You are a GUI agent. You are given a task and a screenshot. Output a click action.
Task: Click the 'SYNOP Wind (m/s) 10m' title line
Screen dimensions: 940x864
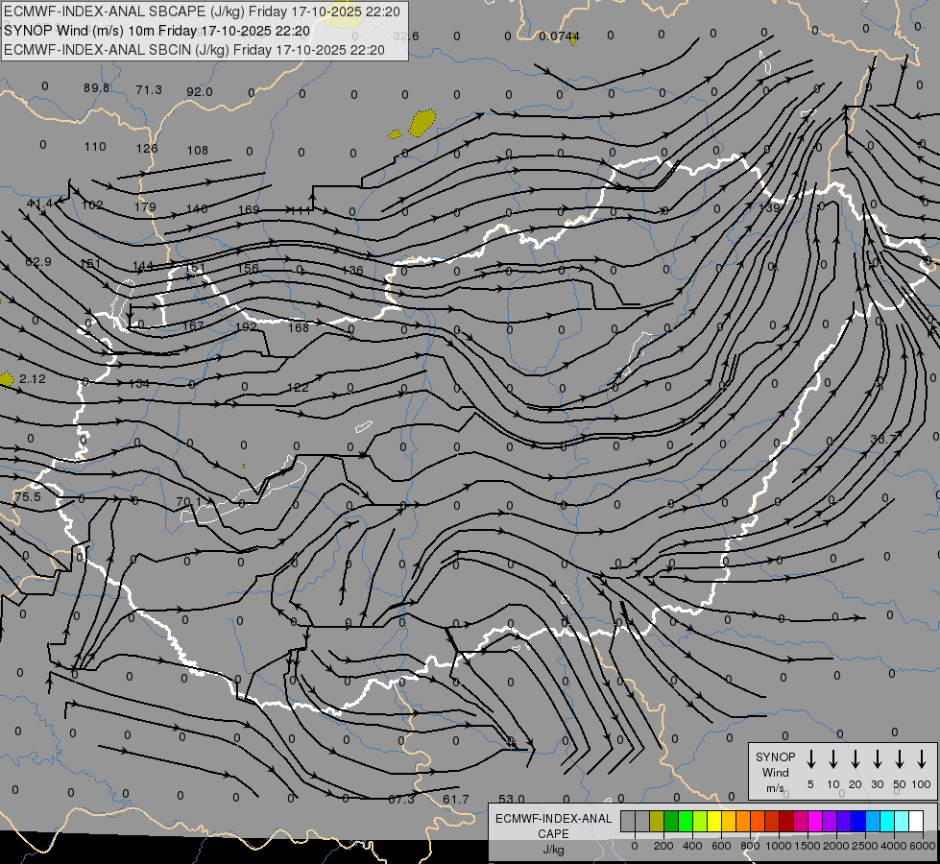click(x=157, y=31)
